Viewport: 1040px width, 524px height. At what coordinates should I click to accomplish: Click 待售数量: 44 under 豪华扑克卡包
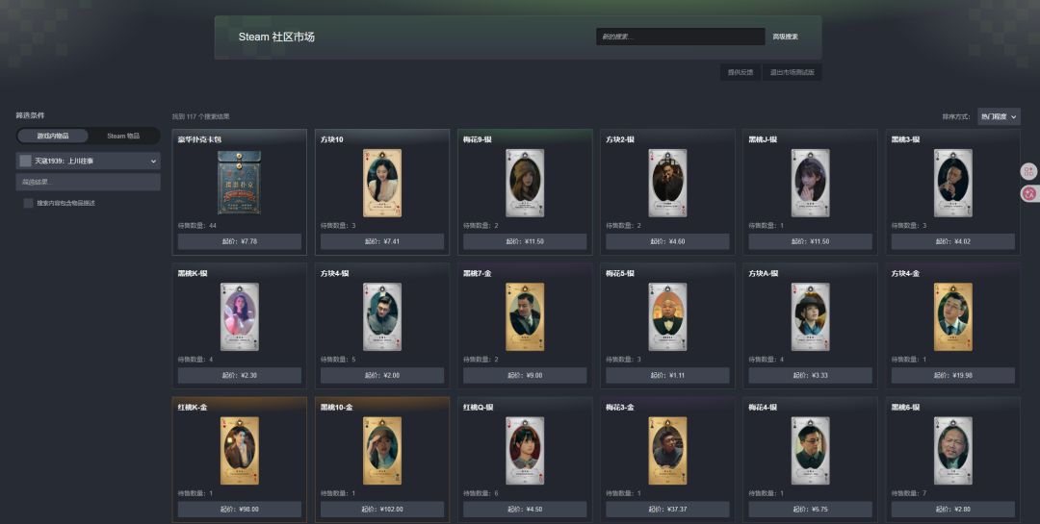(x=197, y=225)
